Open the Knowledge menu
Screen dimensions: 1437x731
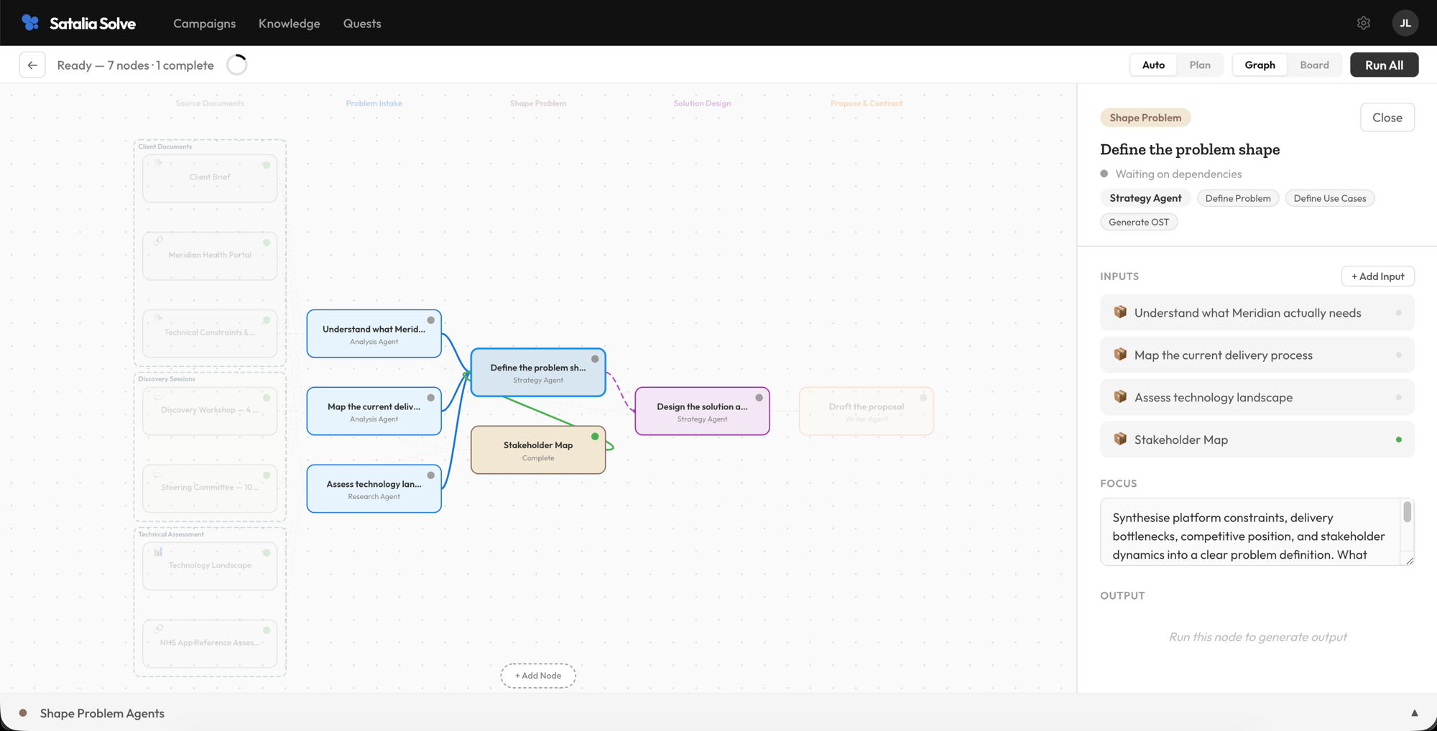(x=289, y=23)
